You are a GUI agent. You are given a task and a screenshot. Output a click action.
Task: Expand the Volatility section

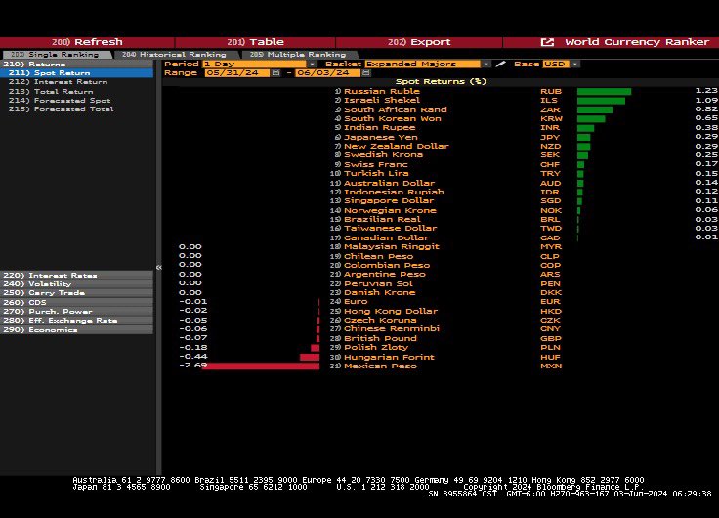pos(76,284)
